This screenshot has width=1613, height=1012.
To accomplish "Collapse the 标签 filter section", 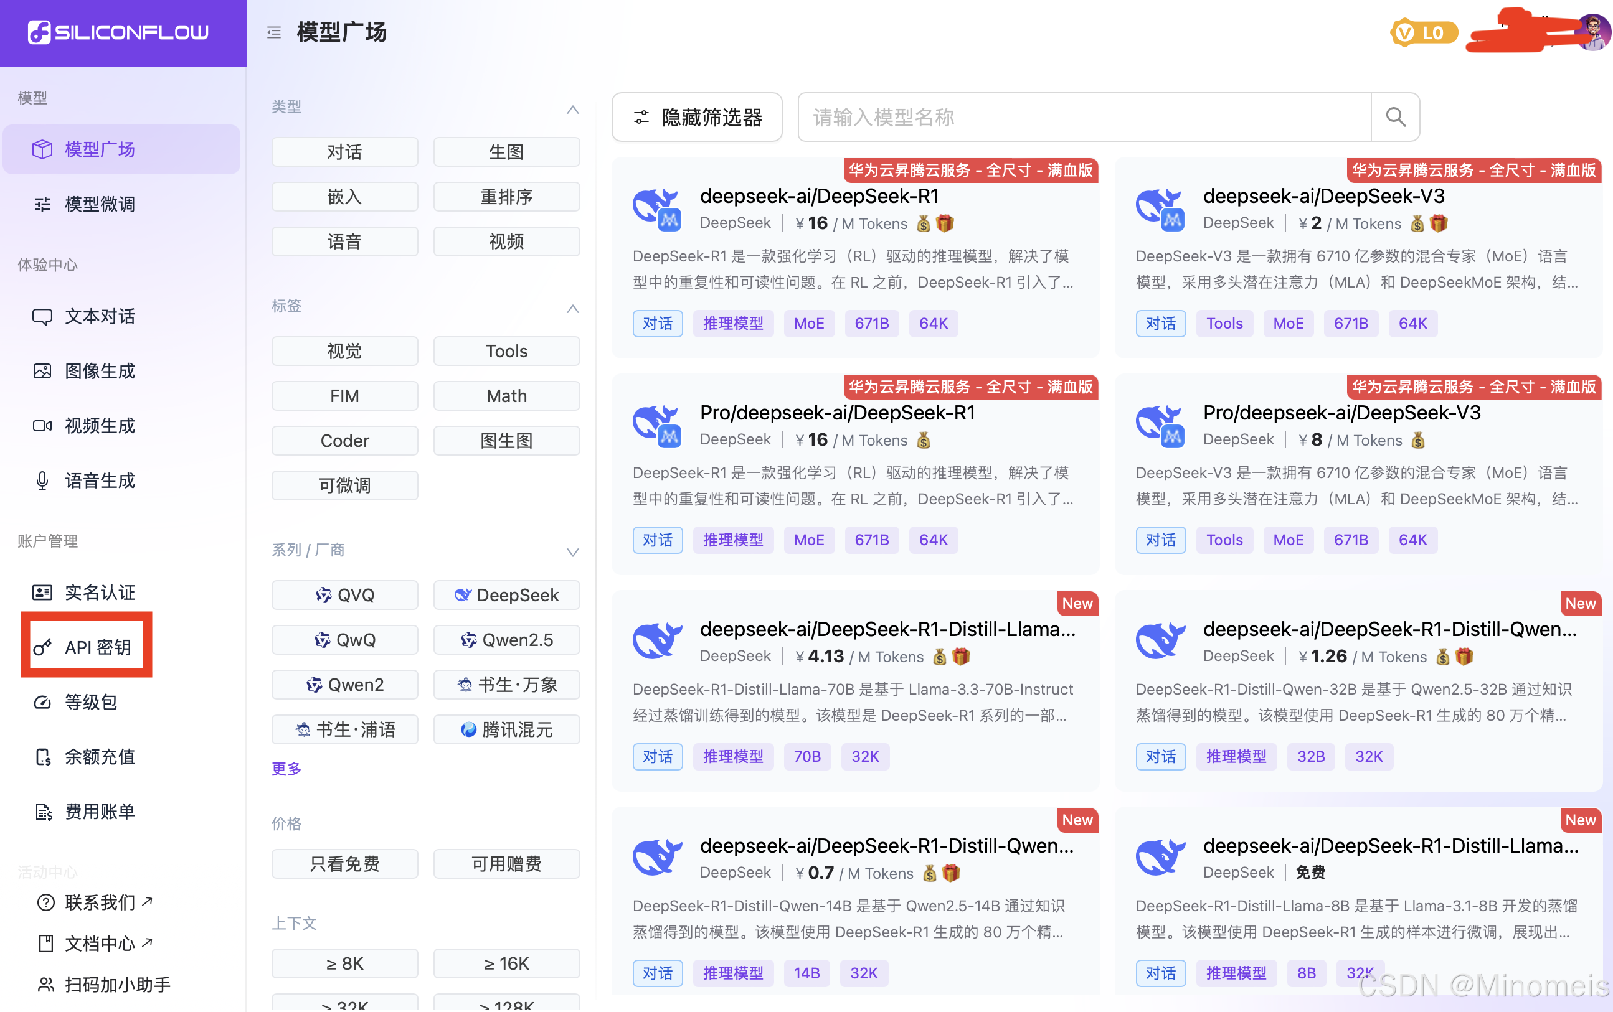I will [x=572, y=308].
